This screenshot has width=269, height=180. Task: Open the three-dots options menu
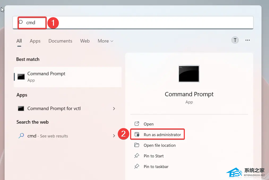tap(247, 40)
